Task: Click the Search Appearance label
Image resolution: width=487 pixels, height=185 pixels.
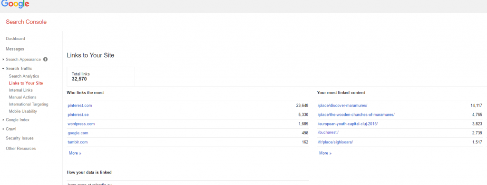Action: [23, 59]
